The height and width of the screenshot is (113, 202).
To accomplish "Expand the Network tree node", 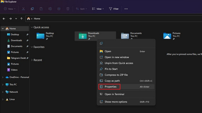I will coord(3,92).
